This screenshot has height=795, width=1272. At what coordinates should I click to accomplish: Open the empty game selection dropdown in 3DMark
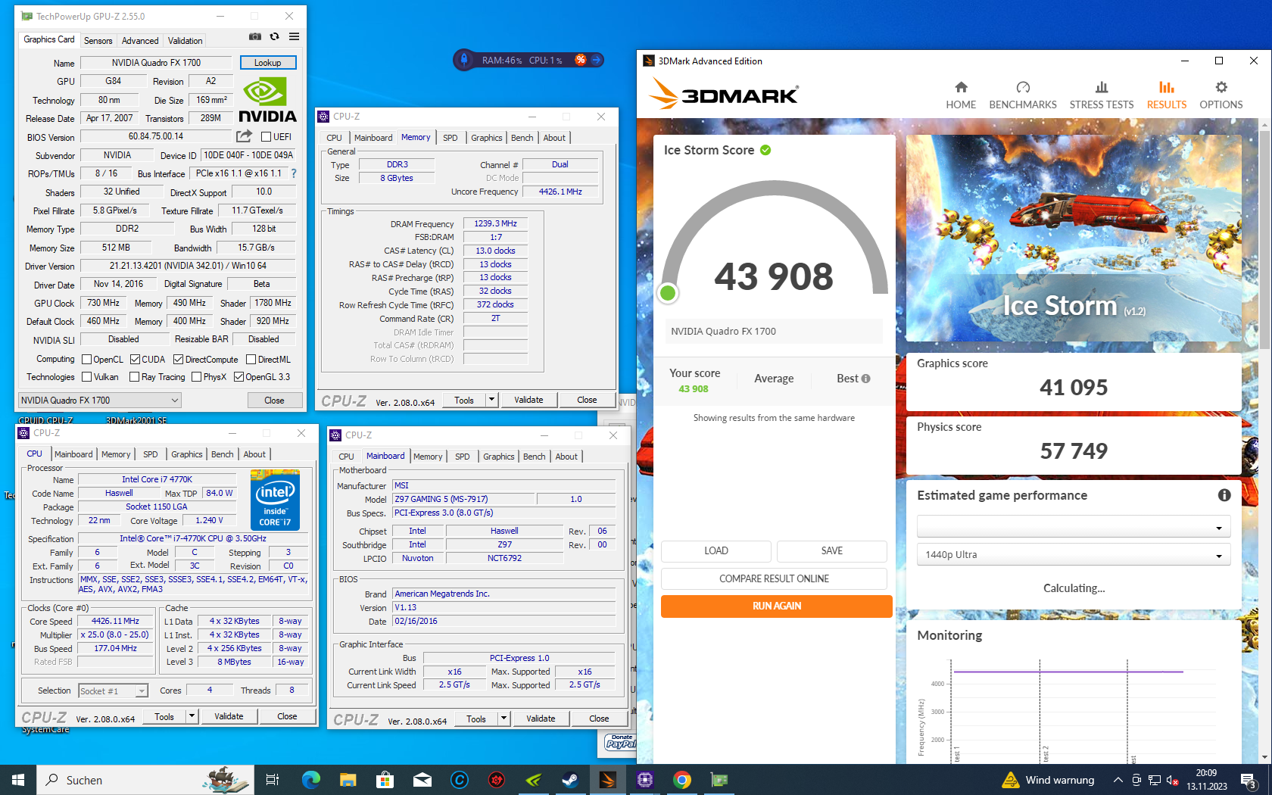coord(1074,527)
